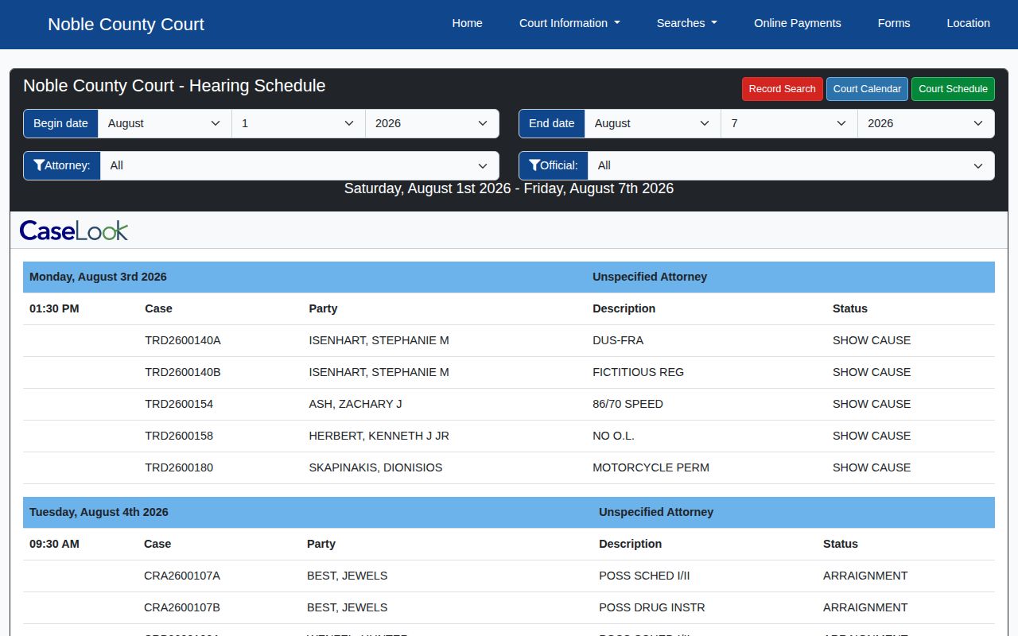1018x636 pixels.
Task: Click the funnel icon beside Official
Action: click(x=534, y=165)
